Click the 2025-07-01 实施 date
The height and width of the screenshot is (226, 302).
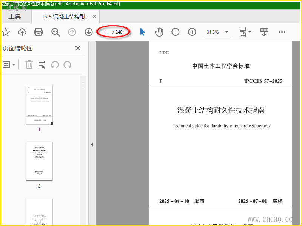coord(260,201)
